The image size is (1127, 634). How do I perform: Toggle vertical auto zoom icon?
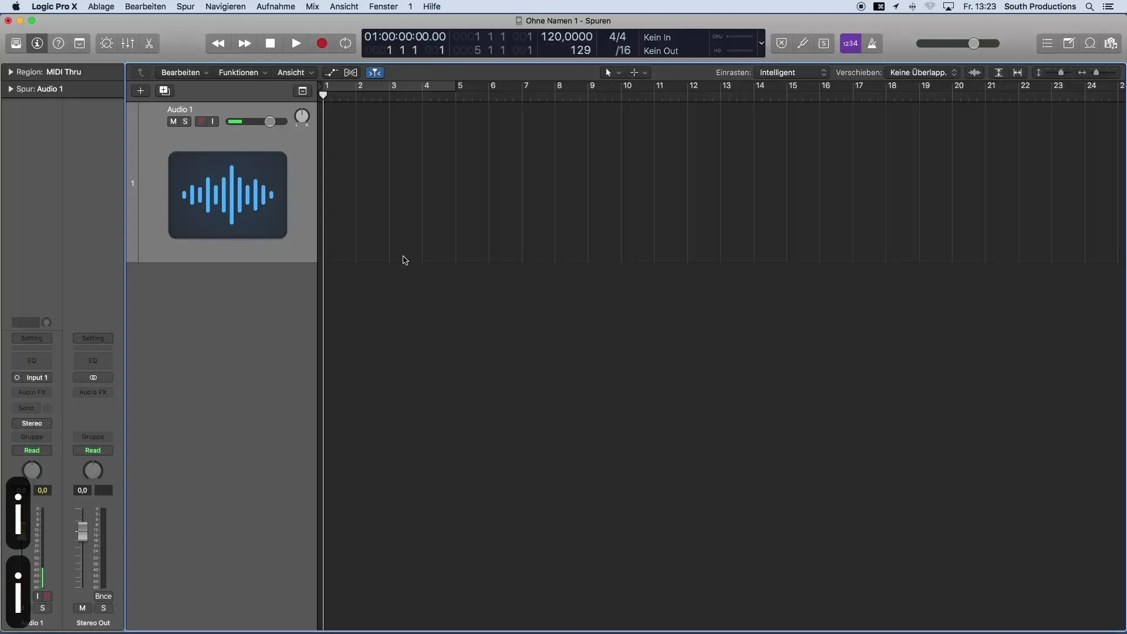pos(998,73)
